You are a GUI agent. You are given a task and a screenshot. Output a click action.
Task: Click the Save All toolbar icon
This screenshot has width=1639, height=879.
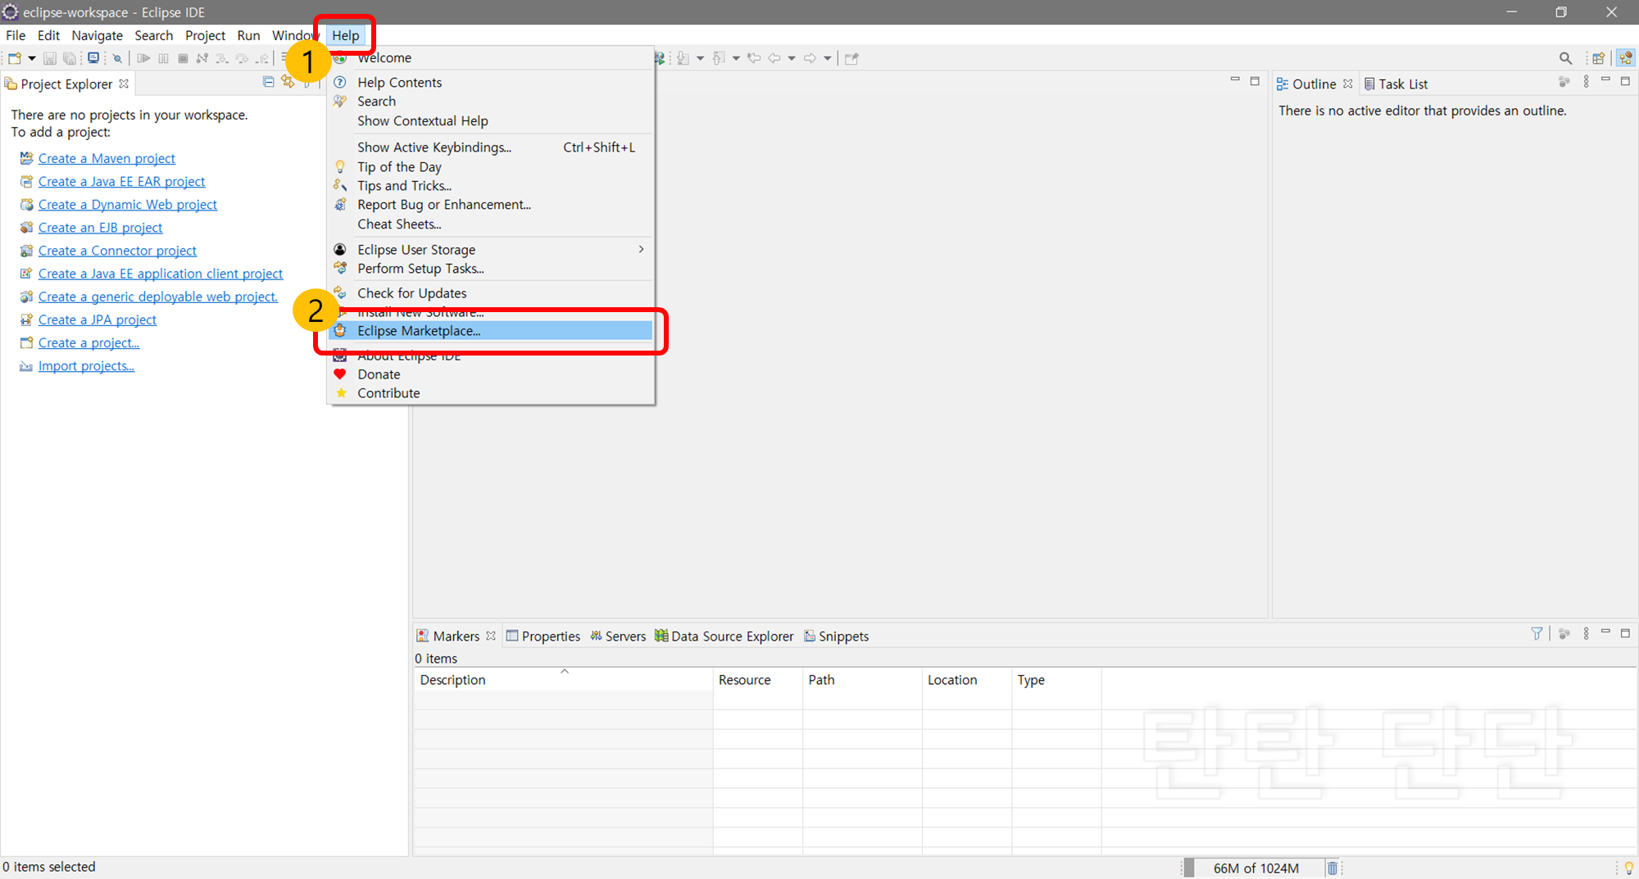(70, 58)
